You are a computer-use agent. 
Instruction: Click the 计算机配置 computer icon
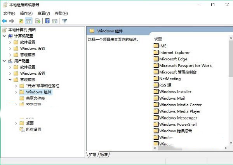click(x=10, y=36)
